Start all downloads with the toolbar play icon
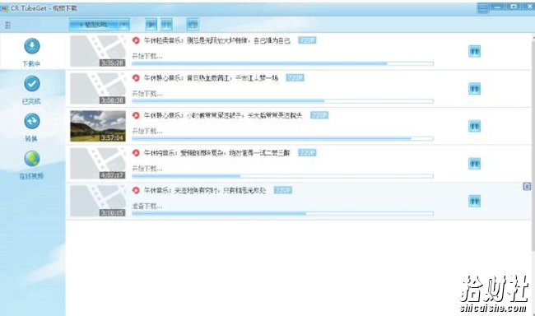 151,25
